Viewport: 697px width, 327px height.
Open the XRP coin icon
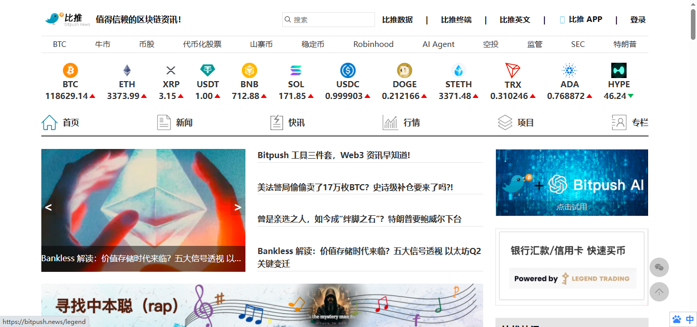tap(171, 70)
